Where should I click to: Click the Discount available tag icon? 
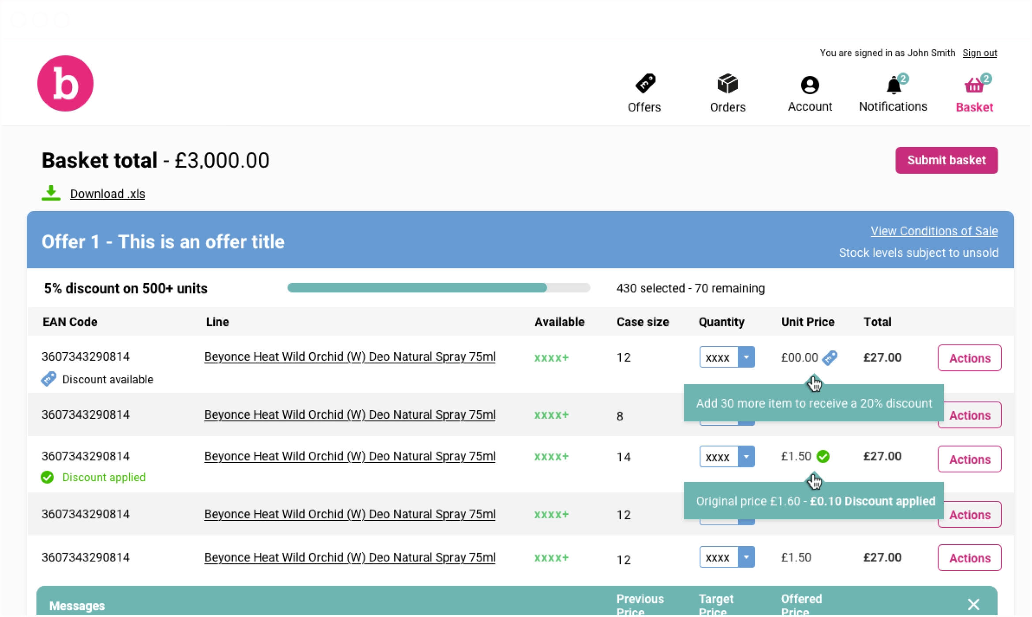[x=49, y=379]
